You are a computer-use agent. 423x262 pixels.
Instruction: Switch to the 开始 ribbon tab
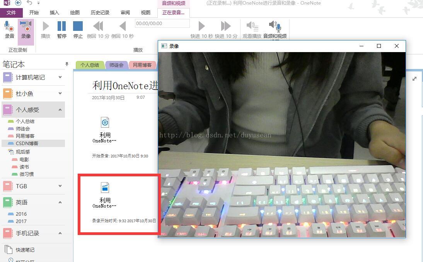pyautogui.click(x=34, y=13)
